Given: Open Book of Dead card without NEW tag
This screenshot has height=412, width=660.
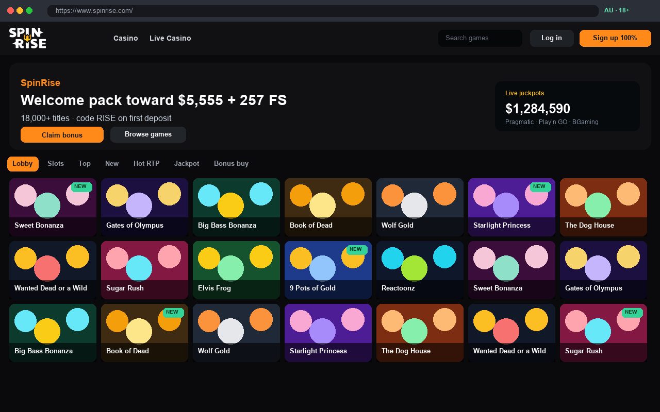Looking at the screenshot, I should click(x=328, y=207).
